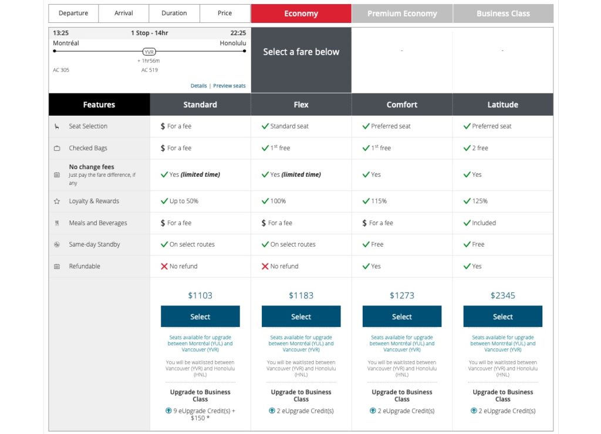
Task: Click the No change fees calendar icon
Action: pyautogui.click(x=57, y=175)
